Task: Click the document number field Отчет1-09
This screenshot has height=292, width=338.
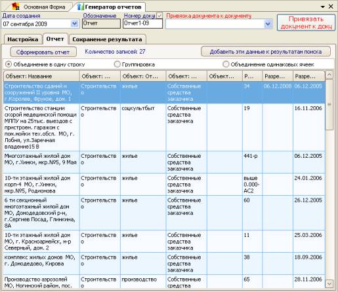Action: pyautogui.click(x=142, y=24)
